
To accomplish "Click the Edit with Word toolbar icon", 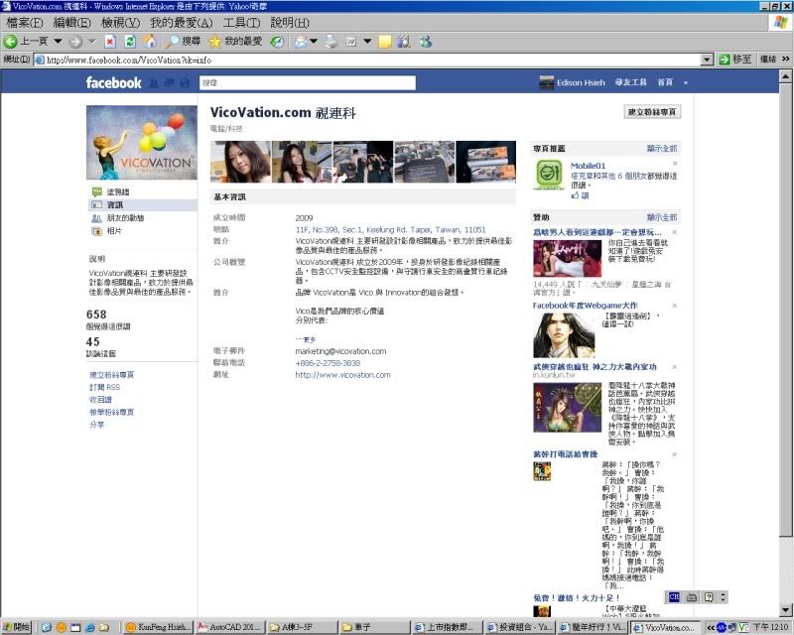I will pyautogui.click(x=351, y=42).
